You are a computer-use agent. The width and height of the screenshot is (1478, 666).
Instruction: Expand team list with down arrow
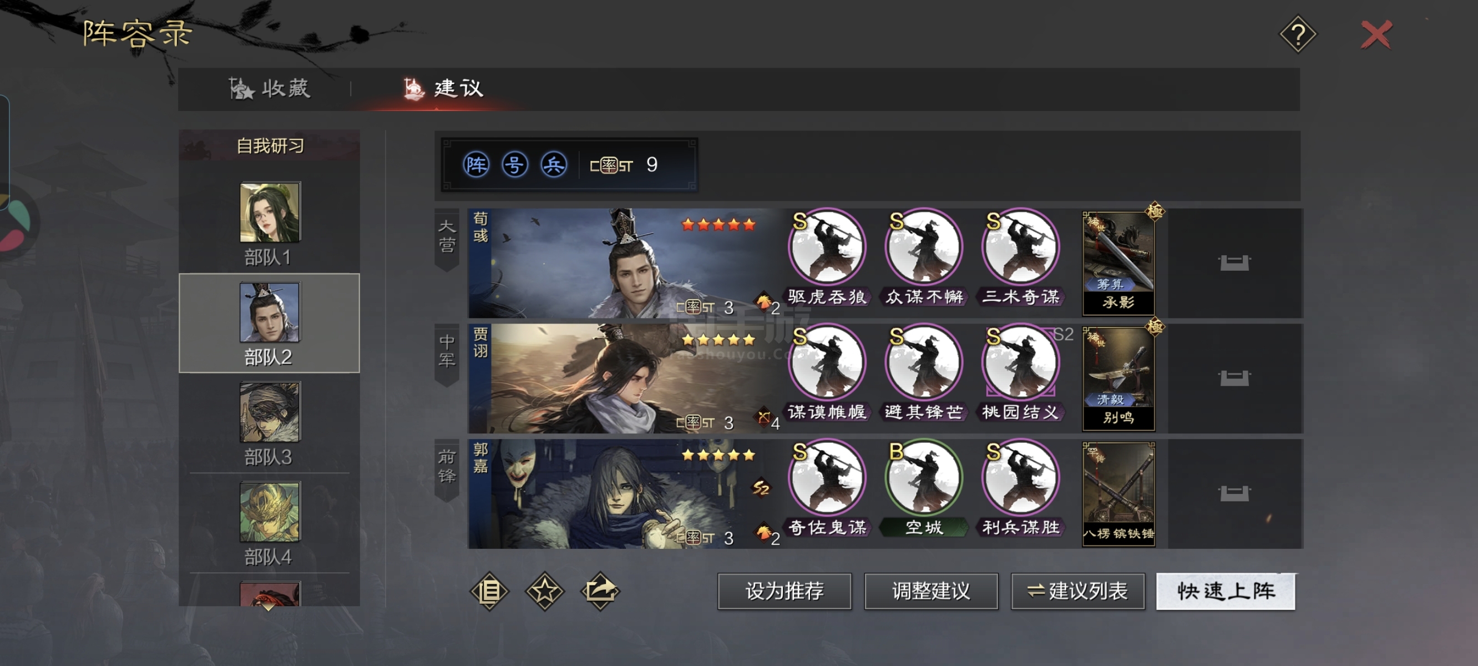pos(268,606)
